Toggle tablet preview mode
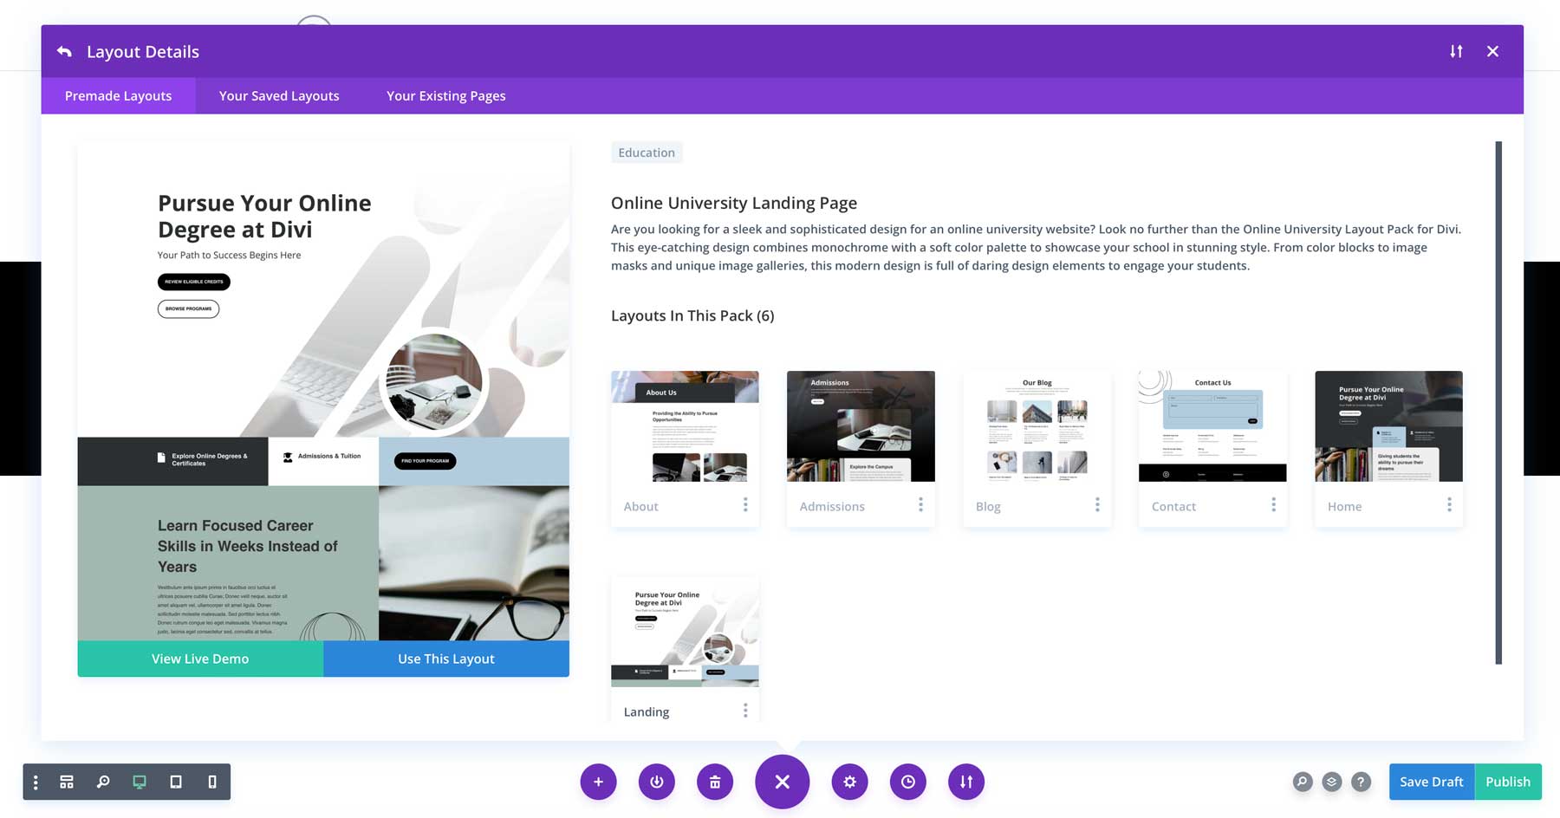Screen dimensions: 1560x818 click(x=176, y=782)
